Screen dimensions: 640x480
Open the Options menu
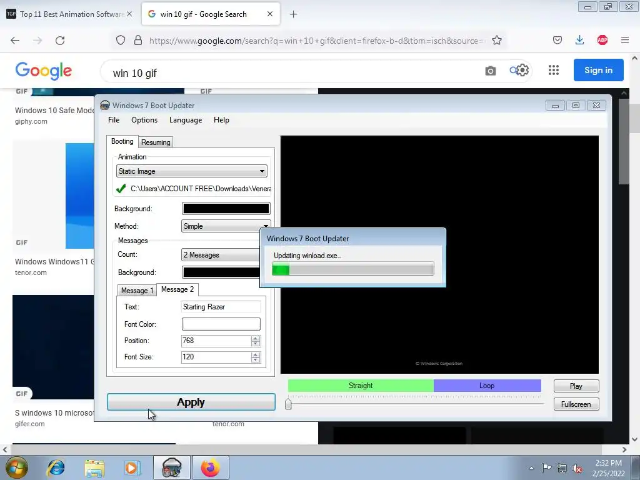[144, 120]
